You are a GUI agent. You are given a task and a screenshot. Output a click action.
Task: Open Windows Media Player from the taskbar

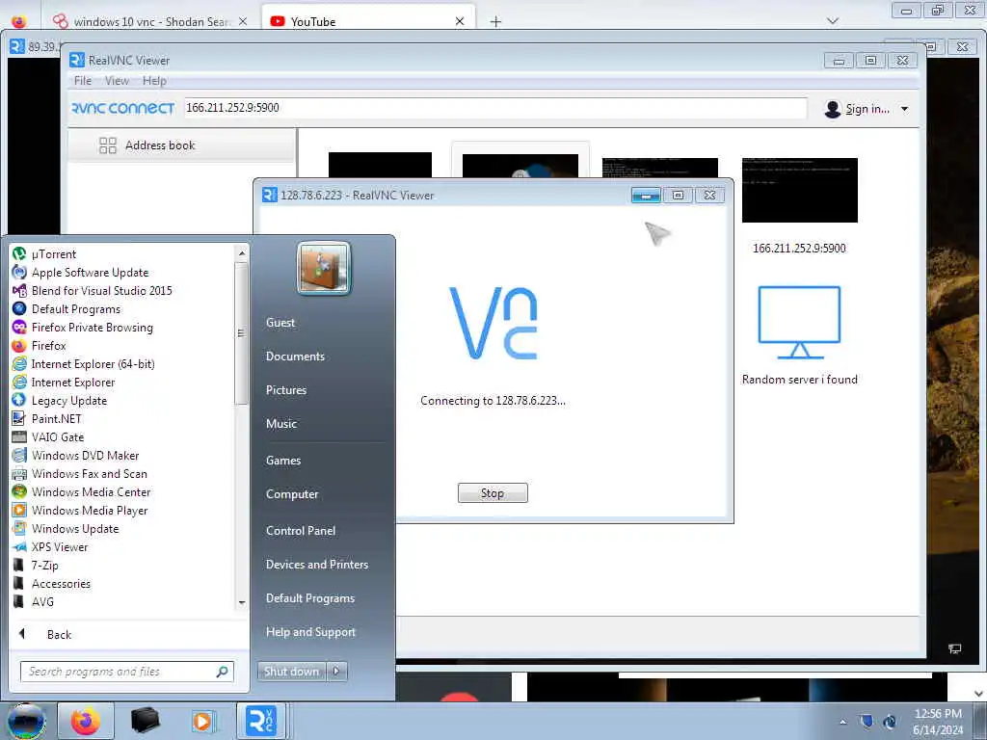click(x=202, y=721)
